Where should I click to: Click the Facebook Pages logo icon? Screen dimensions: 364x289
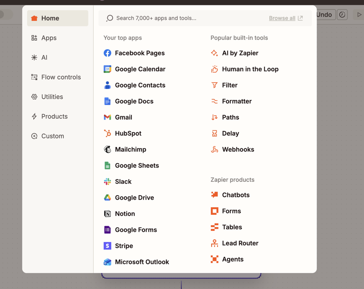(107, 53)
